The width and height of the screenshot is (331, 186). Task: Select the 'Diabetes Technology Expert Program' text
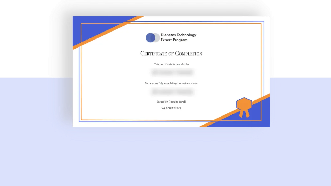(x=178, y=37)
